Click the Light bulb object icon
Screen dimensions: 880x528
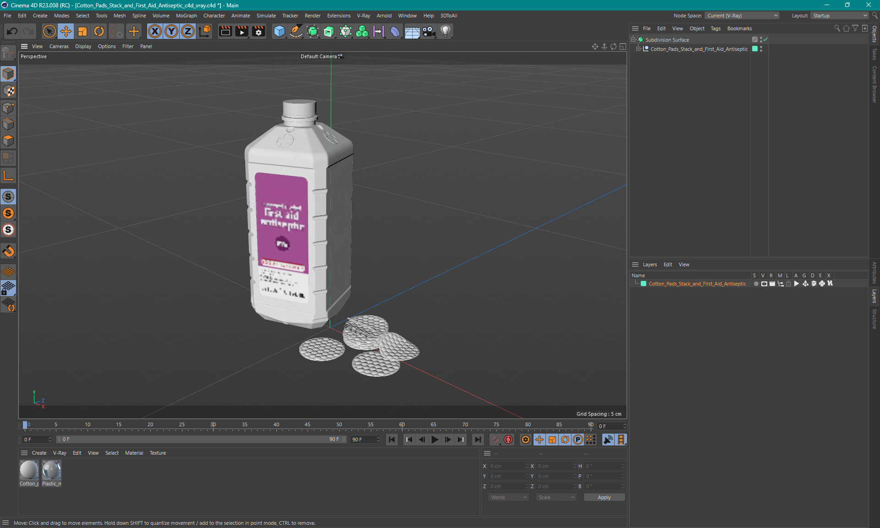click(x=445, y=31)
